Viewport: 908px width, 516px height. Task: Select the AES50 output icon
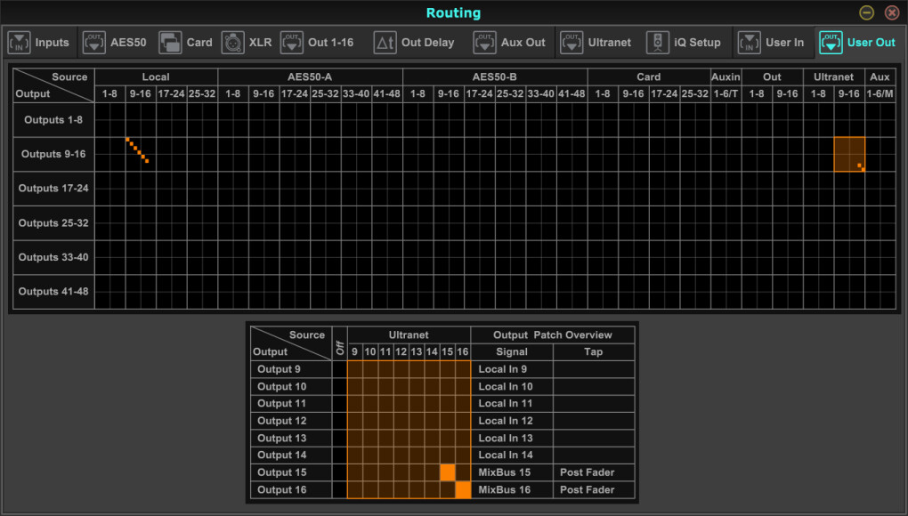[93, 43]
